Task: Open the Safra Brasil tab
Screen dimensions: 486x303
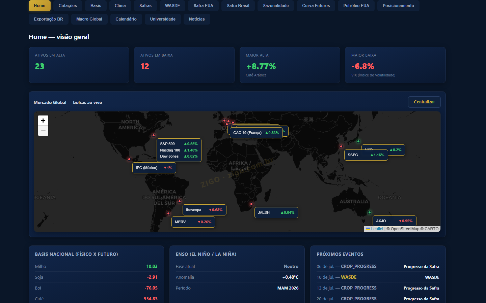Action: tap(238, 6)
